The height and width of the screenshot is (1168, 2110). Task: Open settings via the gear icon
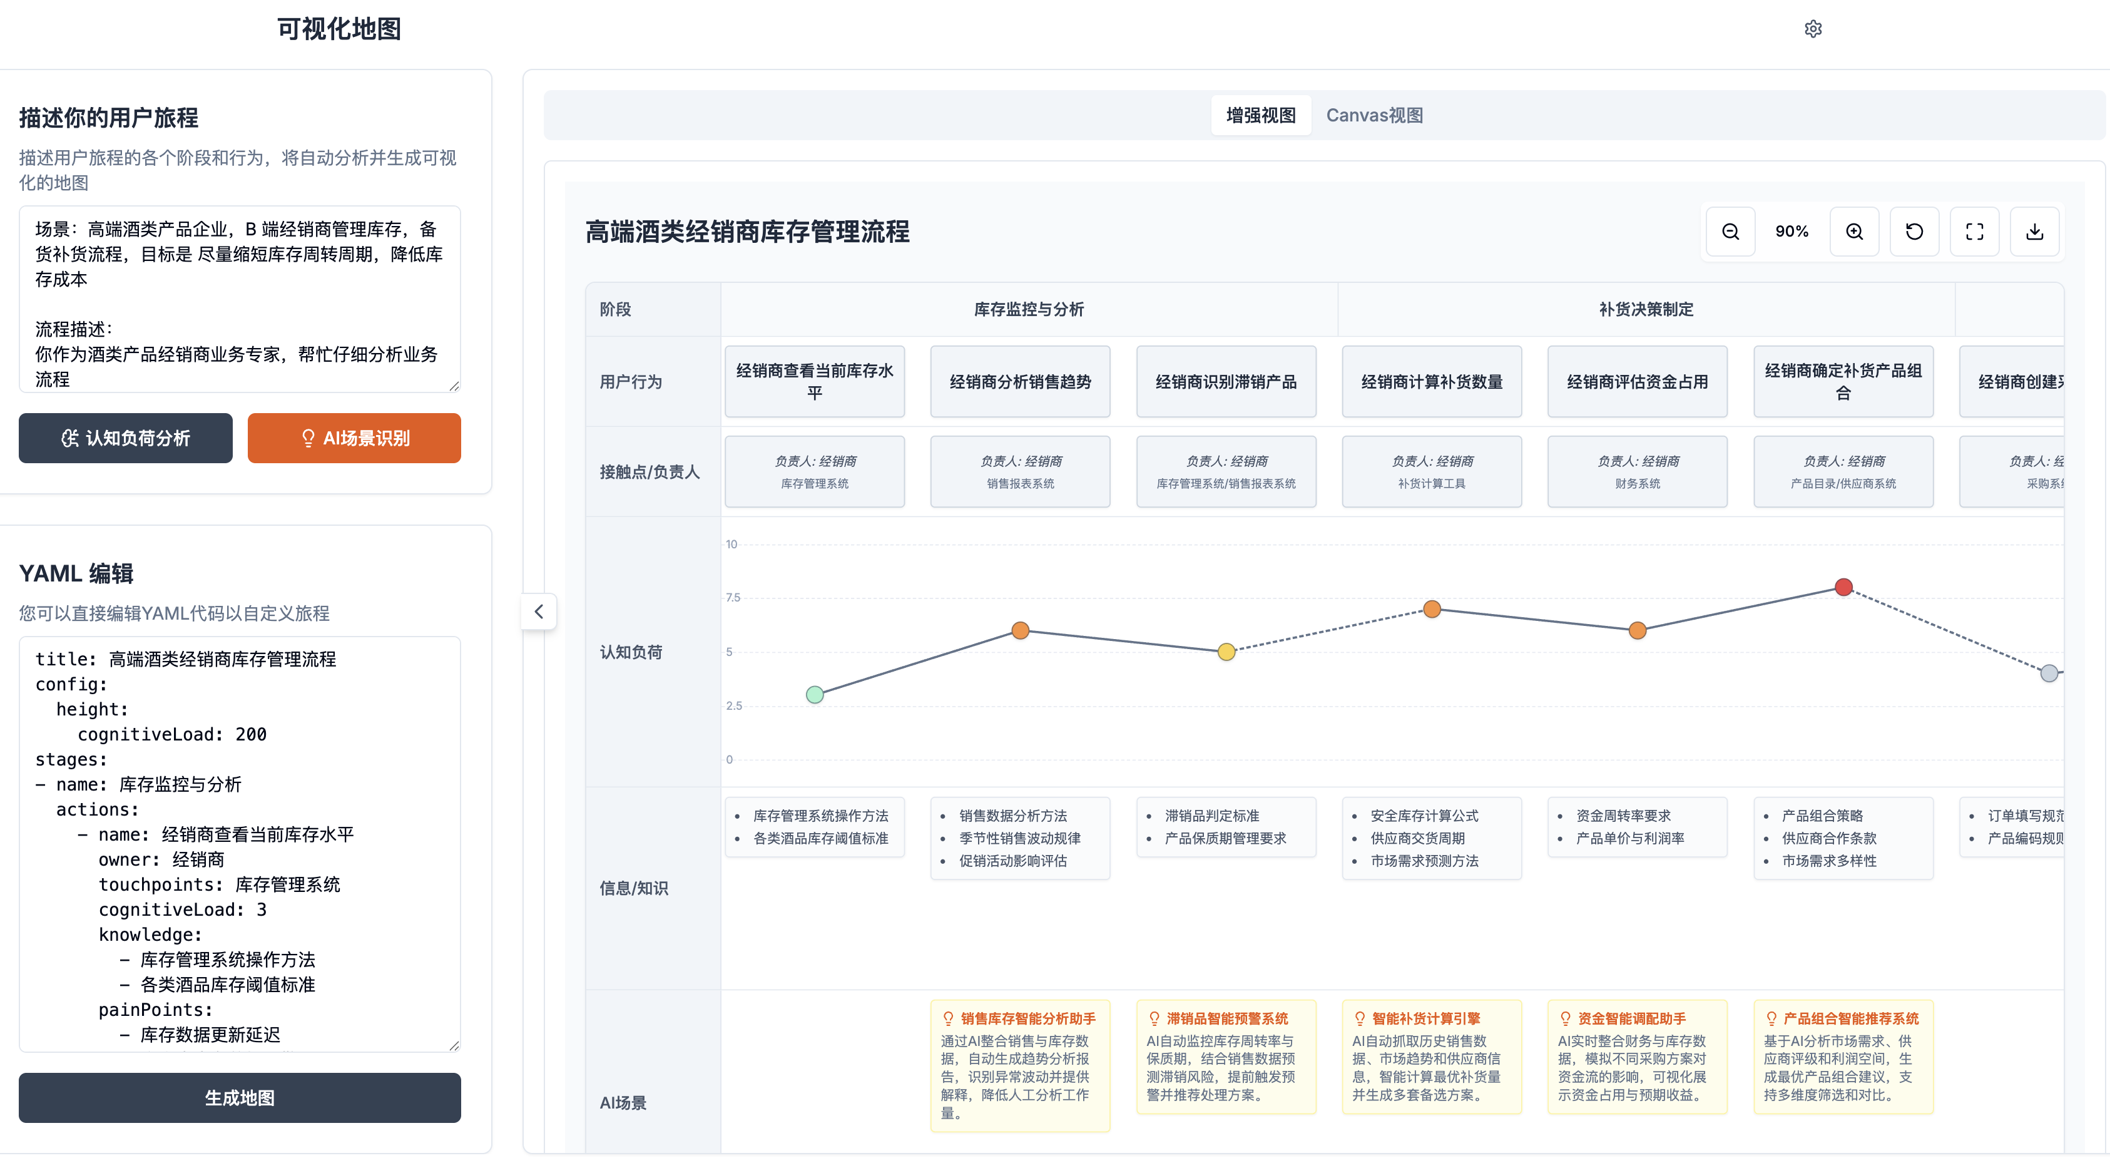click(x=1813, y=29)
